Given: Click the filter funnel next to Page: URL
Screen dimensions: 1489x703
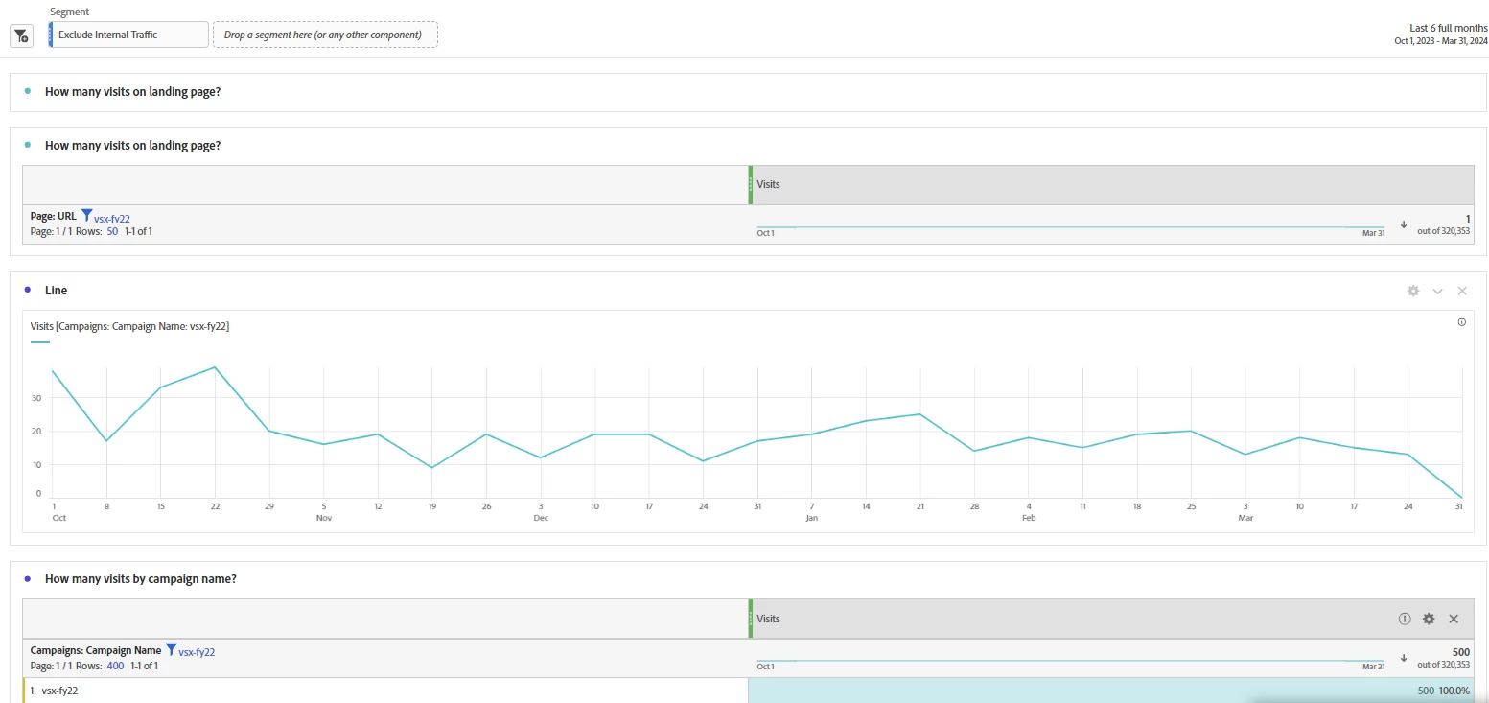Looking at the screenshot, I should pyautogui.click(x=86, y=216).
